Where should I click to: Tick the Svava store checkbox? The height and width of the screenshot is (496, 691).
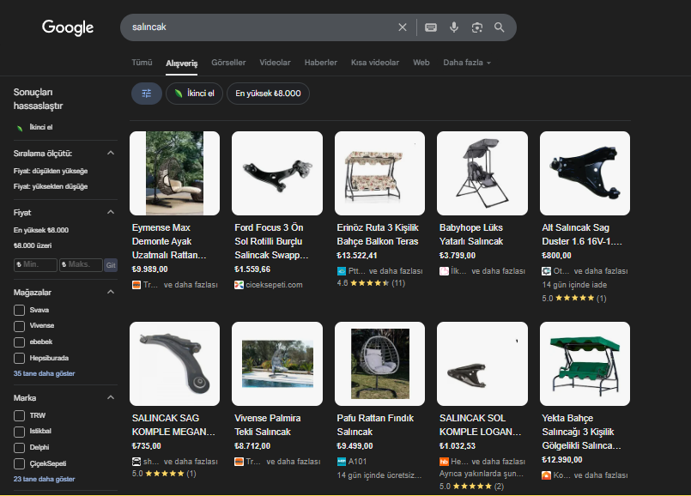pyautogui.click(x=20, y=310)
